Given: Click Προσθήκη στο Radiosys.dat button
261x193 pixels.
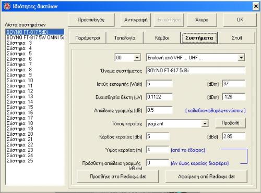Looking at the screenshot, I should coord(118,176).
